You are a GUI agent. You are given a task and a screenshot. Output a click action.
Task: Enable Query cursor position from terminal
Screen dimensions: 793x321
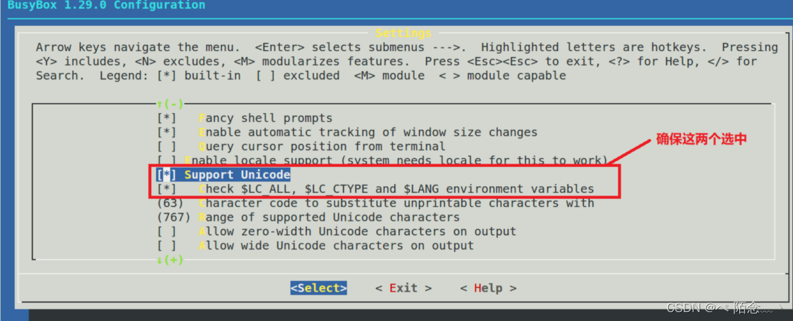(x=166, y=147)
